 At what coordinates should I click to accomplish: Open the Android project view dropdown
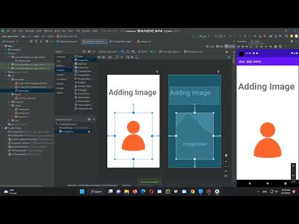click(x=11, y=42)
